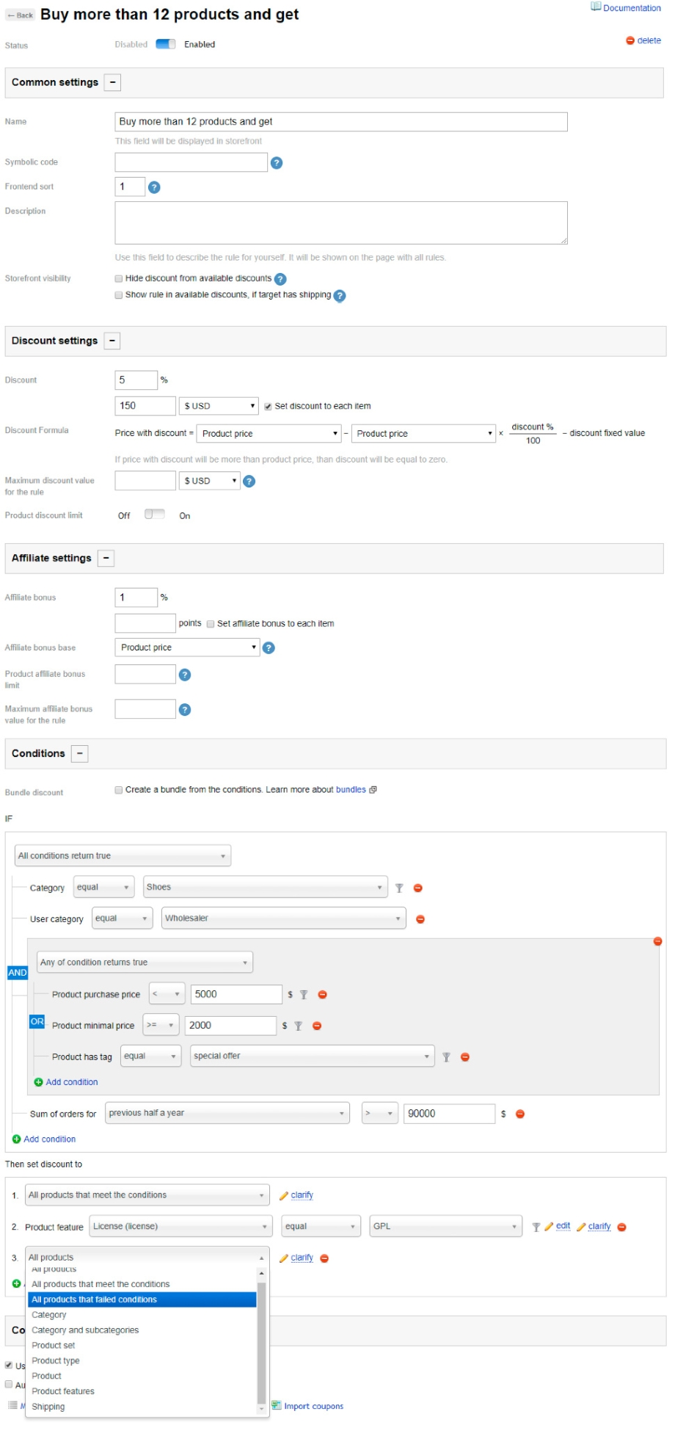Remove the User category Wholesaler condition
This screenshot has width=675, height=1436.
coord(420,919)
